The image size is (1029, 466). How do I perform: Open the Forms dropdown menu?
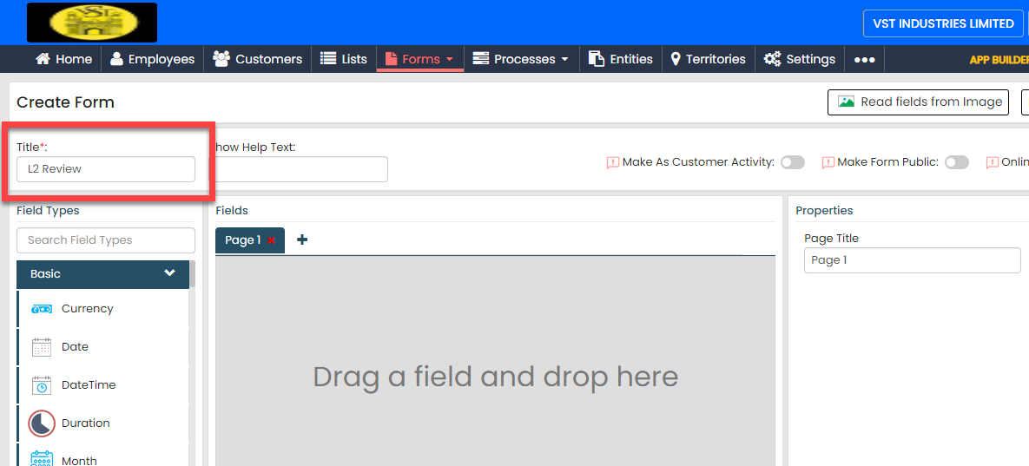click(420, 60)
